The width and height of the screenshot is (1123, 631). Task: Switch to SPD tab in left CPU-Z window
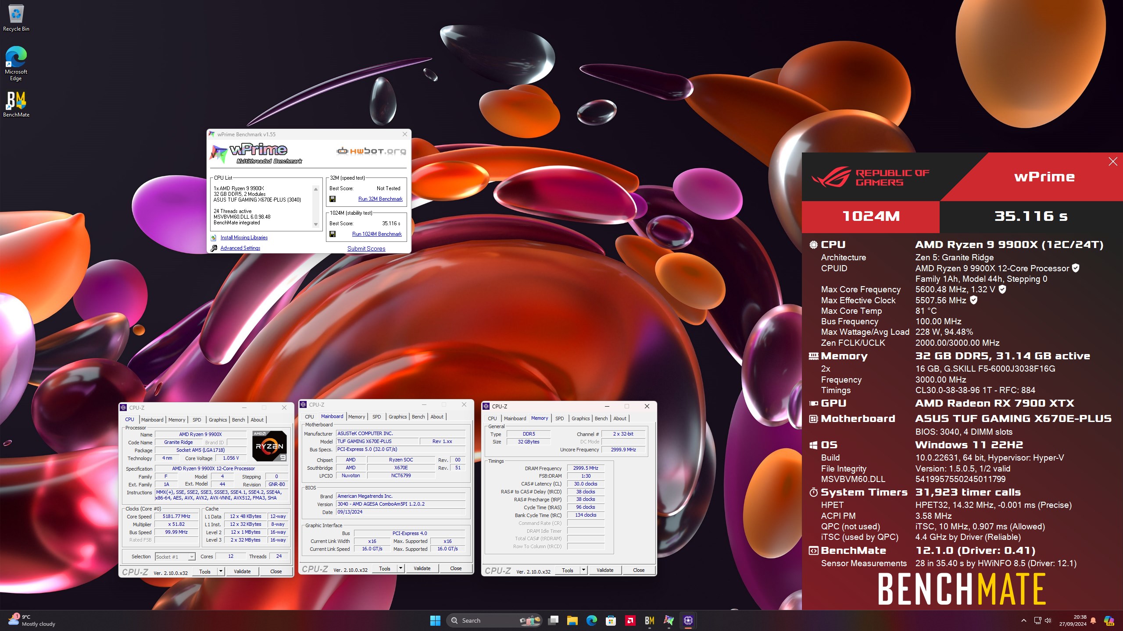[197, 420]
